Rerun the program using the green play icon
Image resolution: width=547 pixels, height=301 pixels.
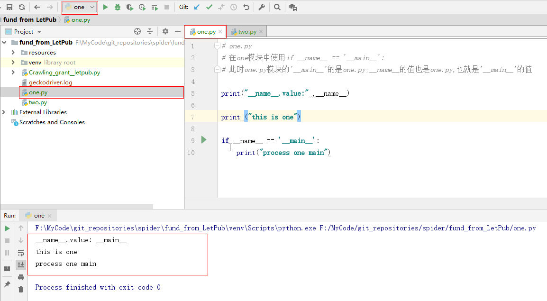pyautogui.click(x=7, y=228)
